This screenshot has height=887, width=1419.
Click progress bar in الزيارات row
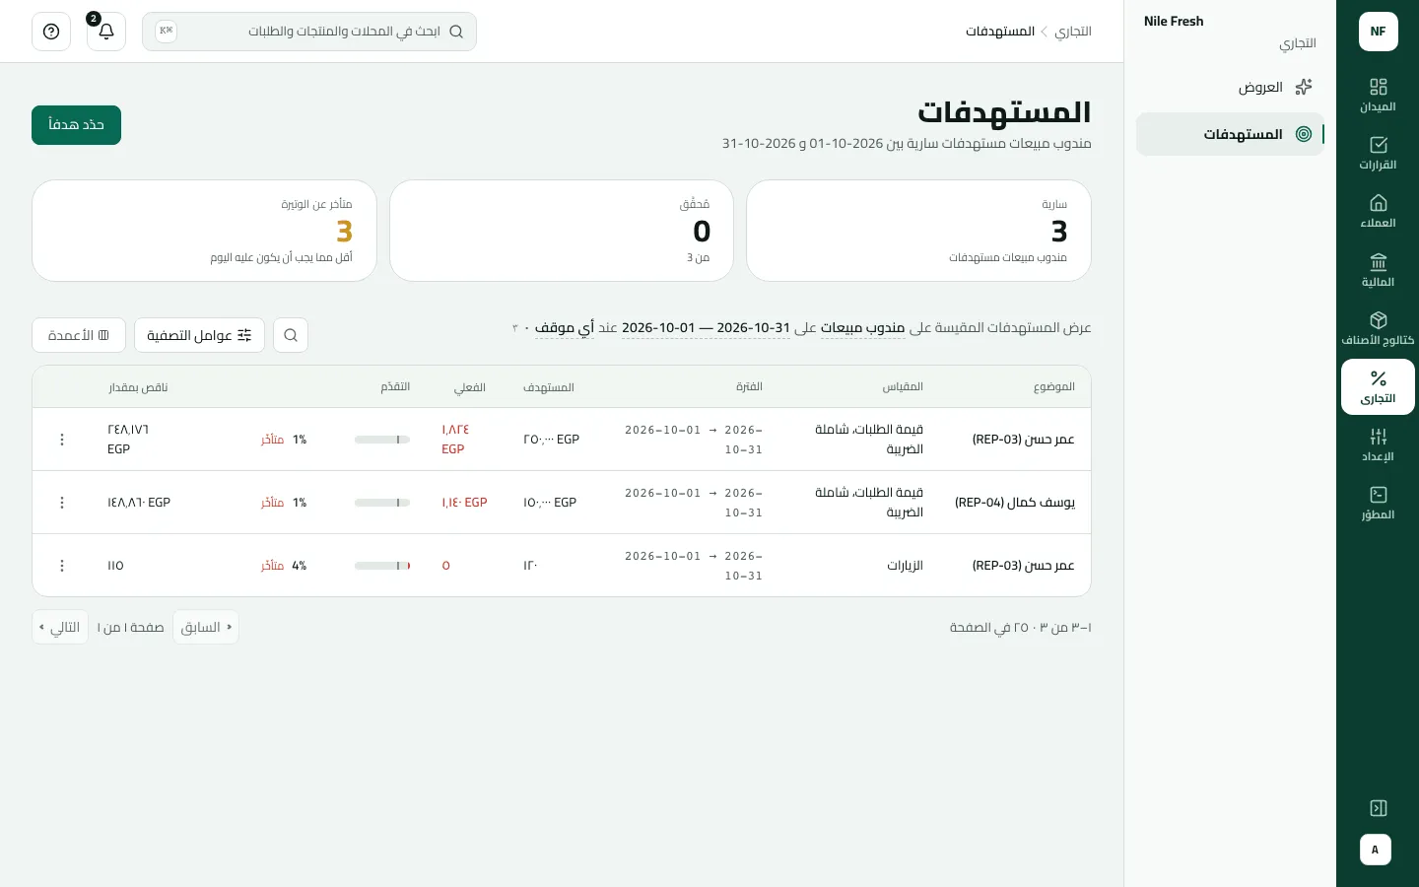coord(382,566)
